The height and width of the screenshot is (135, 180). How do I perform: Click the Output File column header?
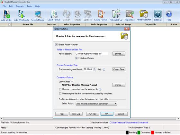pos(150,24)
